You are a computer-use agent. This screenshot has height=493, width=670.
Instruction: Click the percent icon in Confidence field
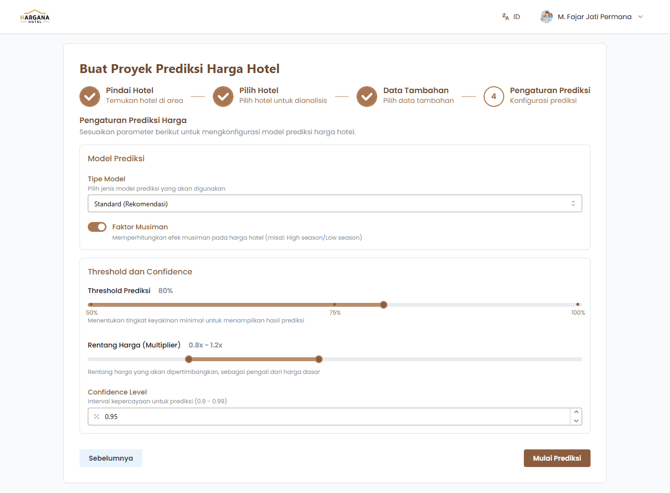click(x=97, y=417)
